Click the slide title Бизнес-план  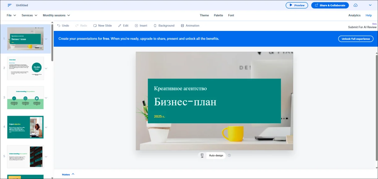[x=185, y=102]
